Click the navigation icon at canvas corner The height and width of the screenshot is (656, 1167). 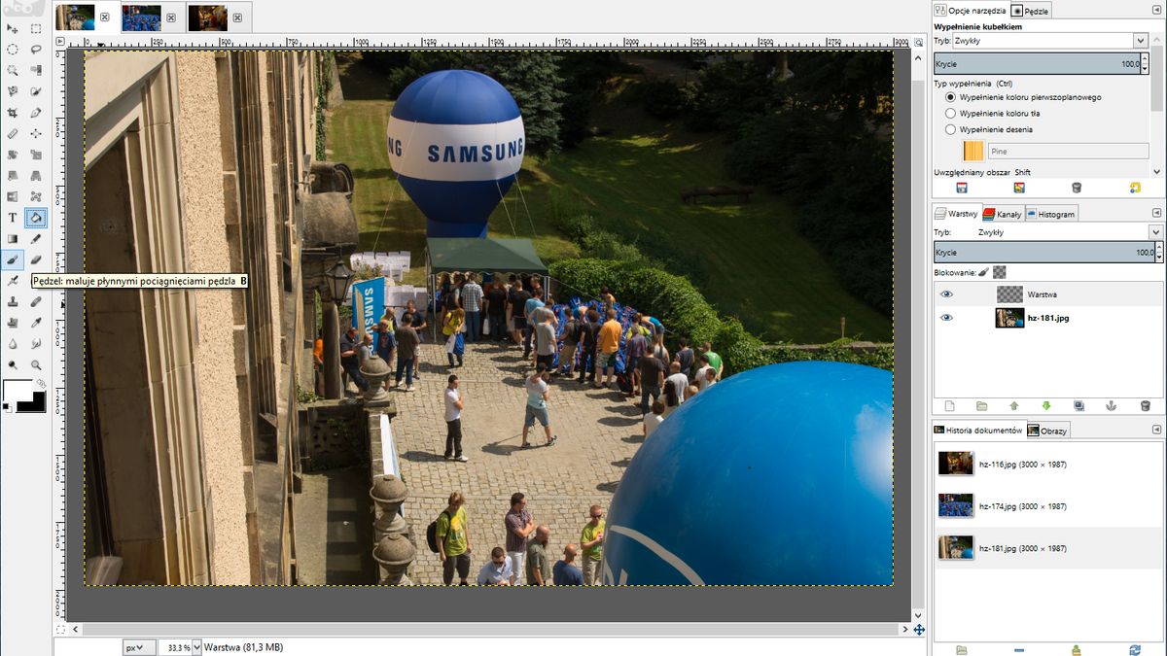[x=919, y=630]
